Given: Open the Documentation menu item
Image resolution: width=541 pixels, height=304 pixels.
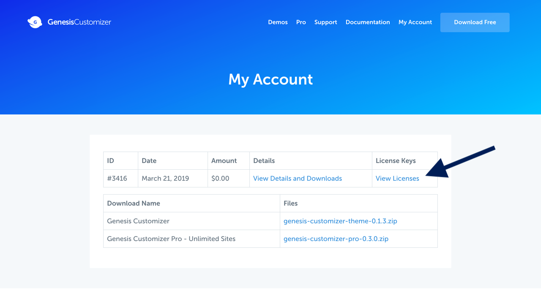Looking at the screenshot, I should [368, 22].
